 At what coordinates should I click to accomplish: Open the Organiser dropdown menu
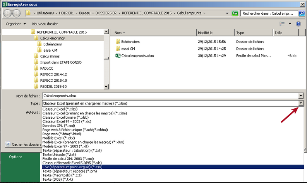16,24
